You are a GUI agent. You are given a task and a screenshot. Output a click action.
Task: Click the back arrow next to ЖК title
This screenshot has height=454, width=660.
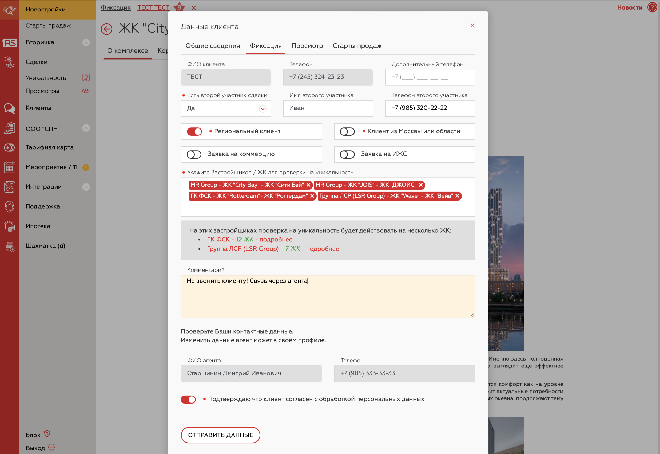106,29
